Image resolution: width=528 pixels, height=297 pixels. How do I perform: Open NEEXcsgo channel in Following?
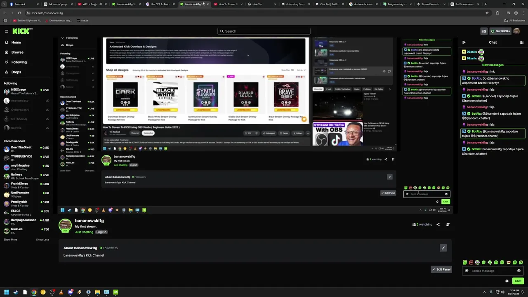(x=26, y=91)
